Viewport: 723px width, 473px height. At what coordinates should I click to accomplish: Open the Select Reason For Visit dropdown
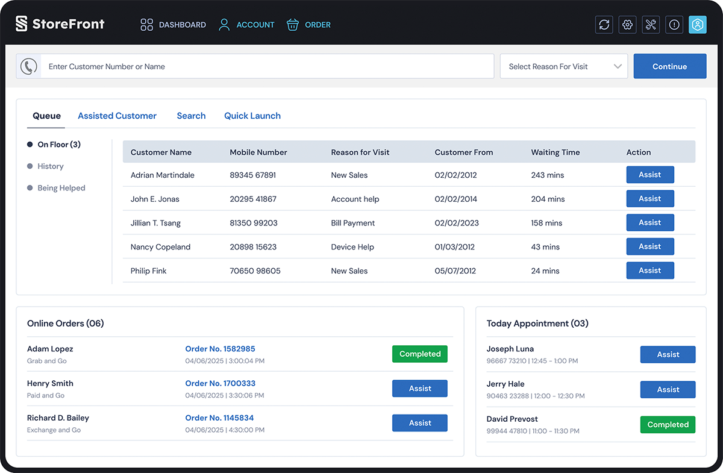[x=563, y=66]
